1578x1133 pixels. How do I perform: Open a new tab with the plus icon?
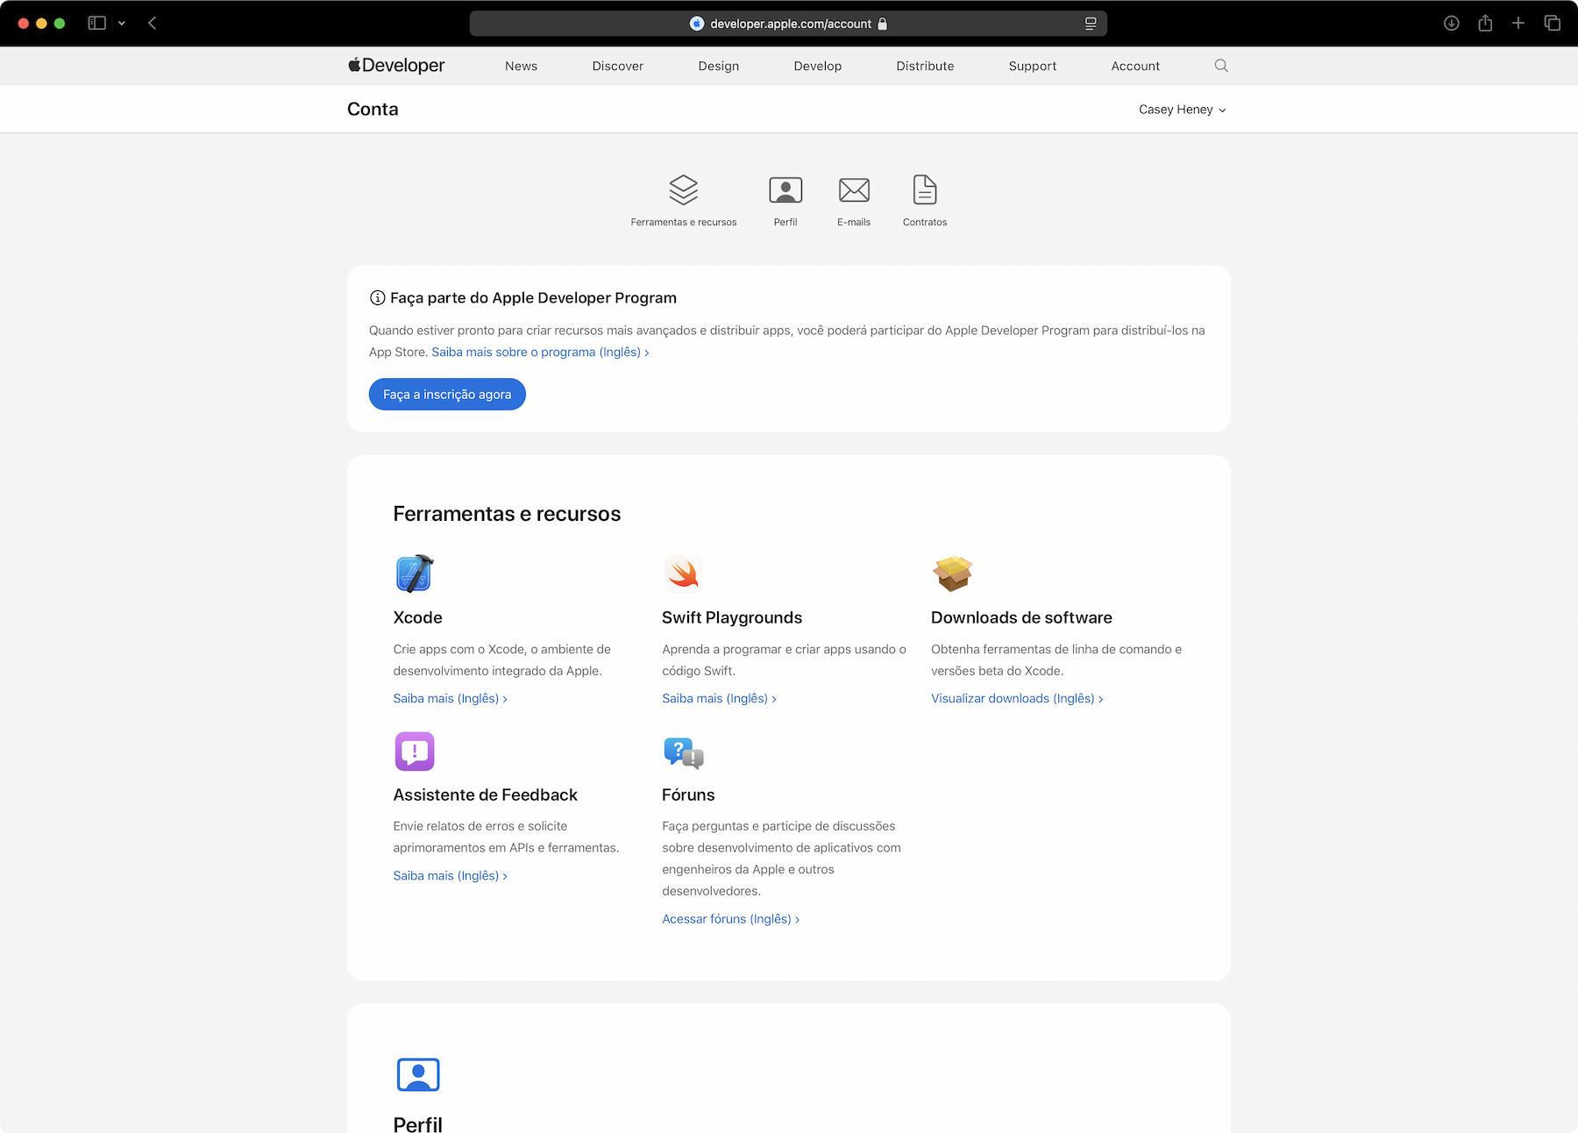[1518, 23]
